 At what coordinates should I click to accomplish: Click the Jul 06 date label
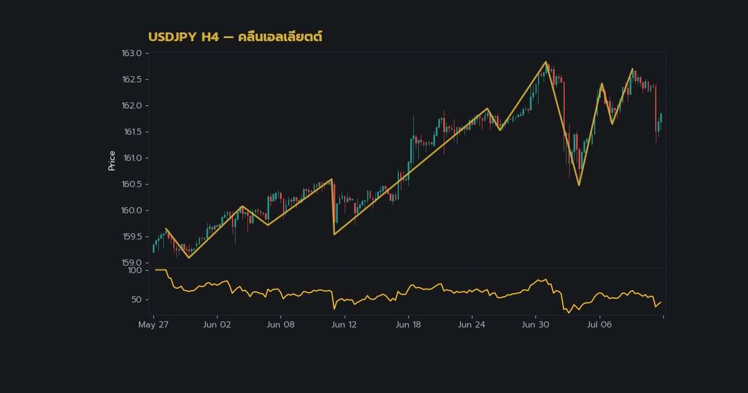(599, 324)
